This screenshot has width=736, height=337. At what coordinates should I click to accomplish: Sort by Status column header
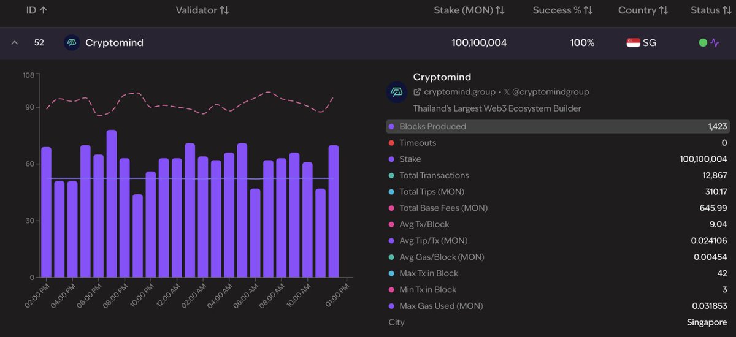coord(711,10)
